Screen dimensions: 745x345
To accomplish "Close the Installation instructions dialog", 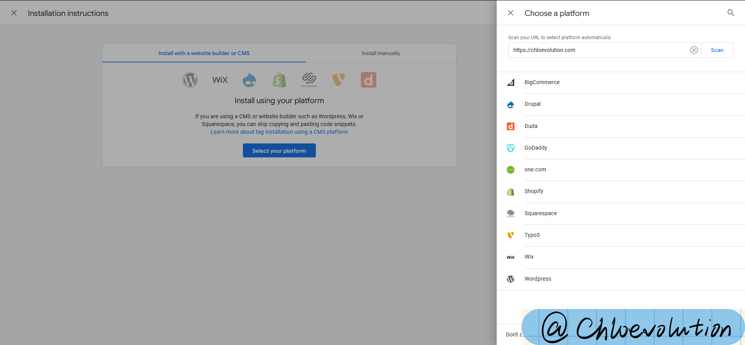I will tap(14, 13).
